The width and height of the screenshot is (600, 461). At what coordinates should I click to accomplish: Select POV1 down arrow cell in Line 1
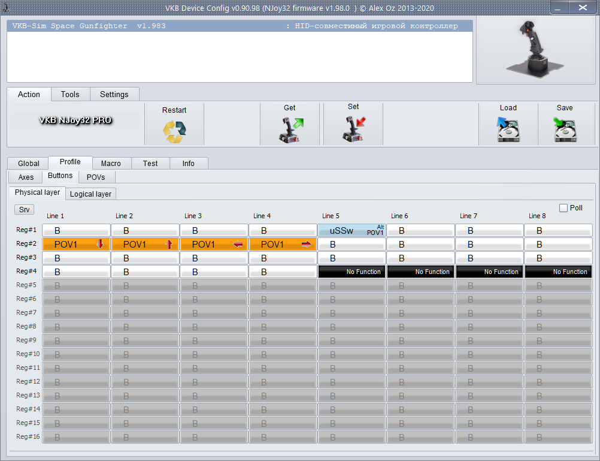click(x=77, y=244)
